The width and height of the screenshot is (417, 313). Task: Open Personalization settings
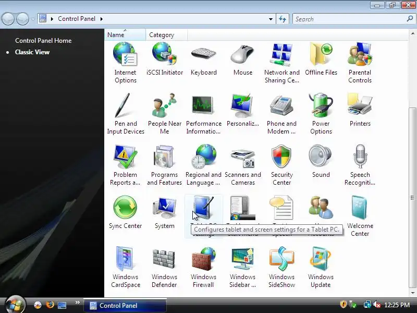coord(243,110)
